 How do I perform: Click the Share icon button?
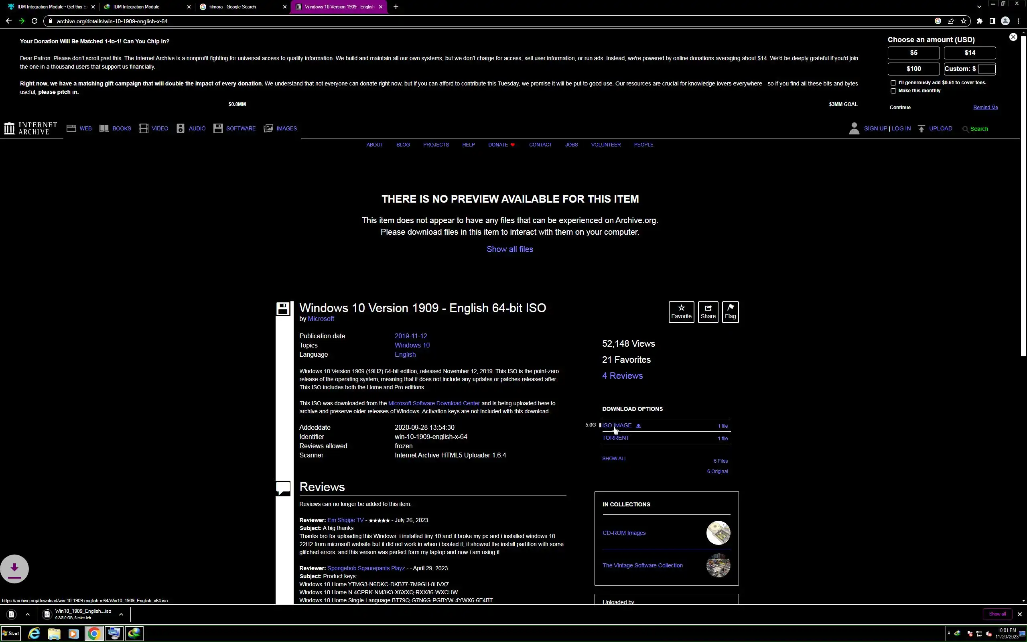pos(708,312)
